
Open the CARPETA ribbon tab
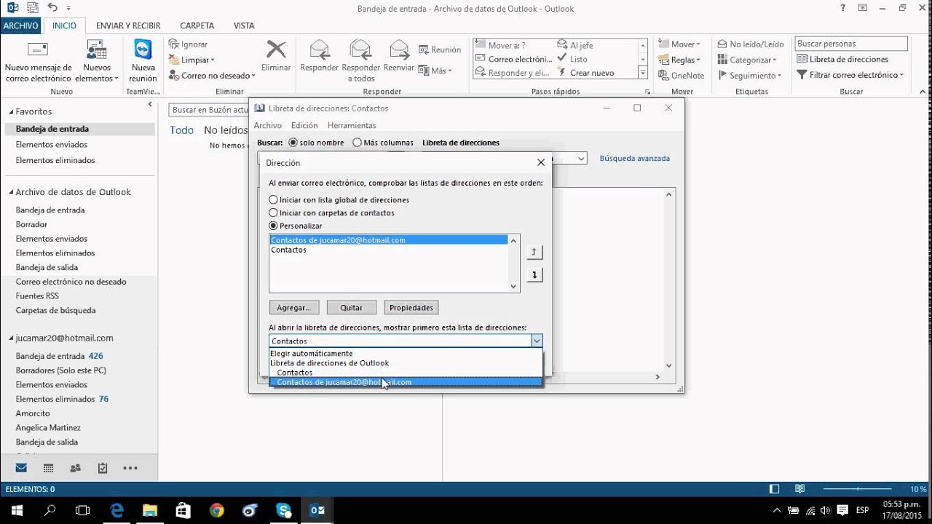(197, 25)
